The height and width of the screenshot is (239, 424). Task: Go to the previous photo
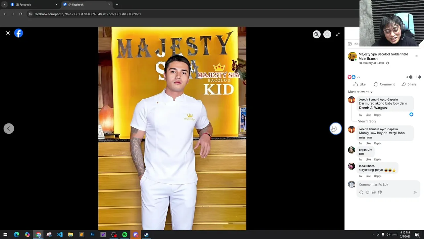9,128
